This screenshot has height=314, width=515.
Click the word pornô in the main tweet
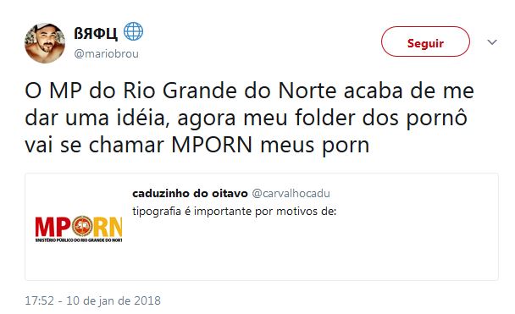click(x=437, y=118)
